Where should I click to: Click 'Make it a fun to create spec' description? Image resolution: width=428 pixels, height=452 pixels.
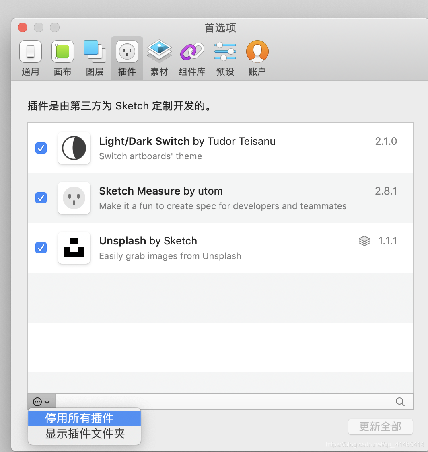[223, 206]
